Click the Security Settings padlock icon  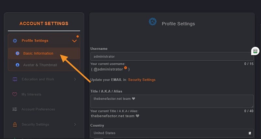pyautogui.click(x=15, y=124)
